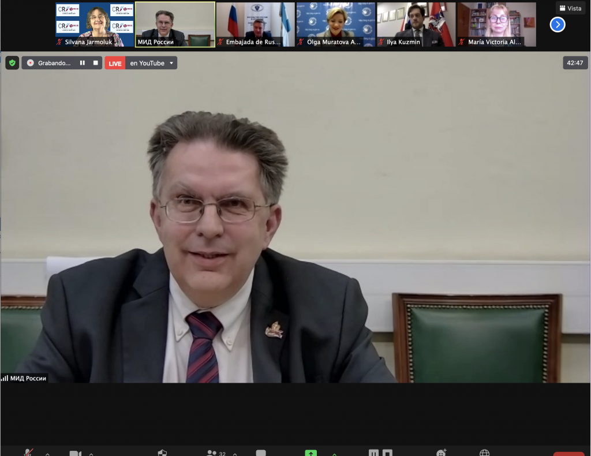The height and width of the screenshot is (456, 591).
Task: Click the green Share Screen icon
Action: click(311, 453)
